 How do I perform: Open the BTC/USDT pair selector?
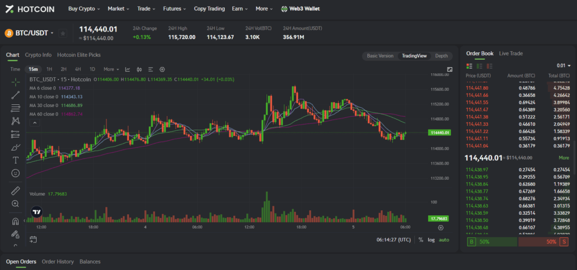coord(34,33)
